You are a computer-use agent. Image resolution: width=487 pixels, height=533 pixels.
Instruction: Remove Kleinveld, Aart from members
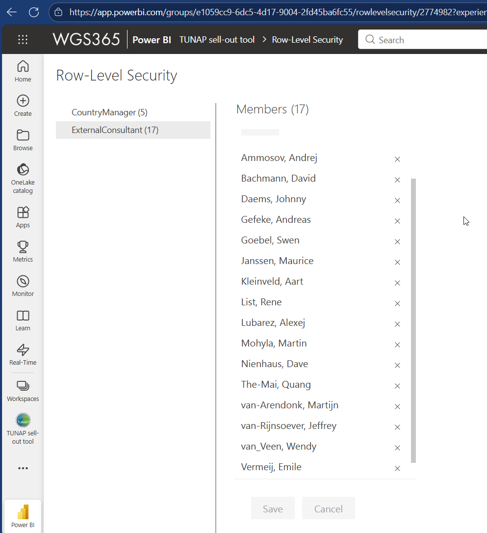click(397, 283)
